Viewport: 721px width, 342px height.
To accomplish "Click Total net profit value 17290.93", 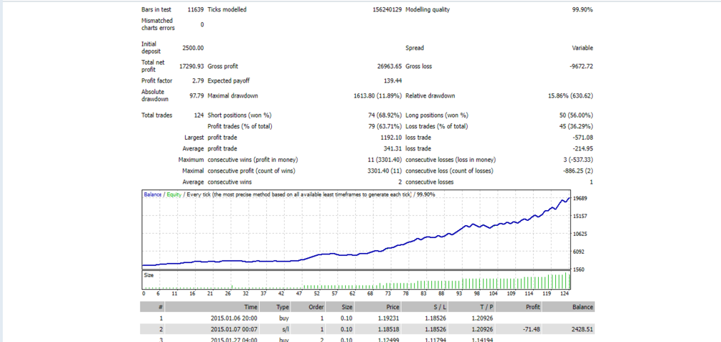I will point(193,66).
